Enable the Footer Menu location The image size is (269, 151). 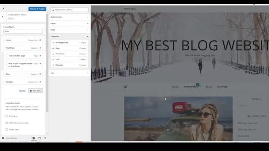tap(7, 130)
